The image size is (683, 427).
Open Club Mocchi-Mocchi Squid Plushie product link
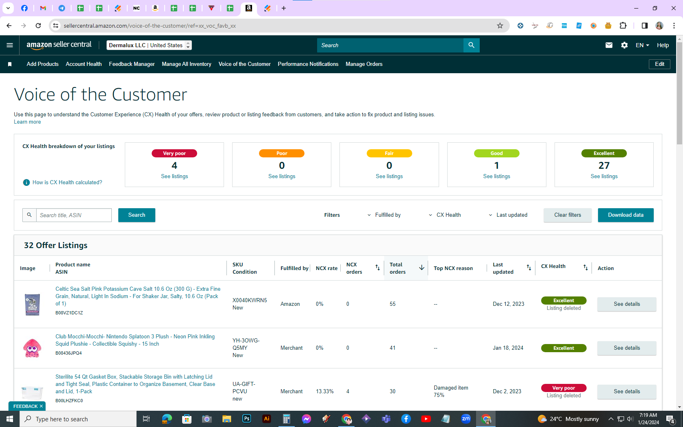point(135,340)
